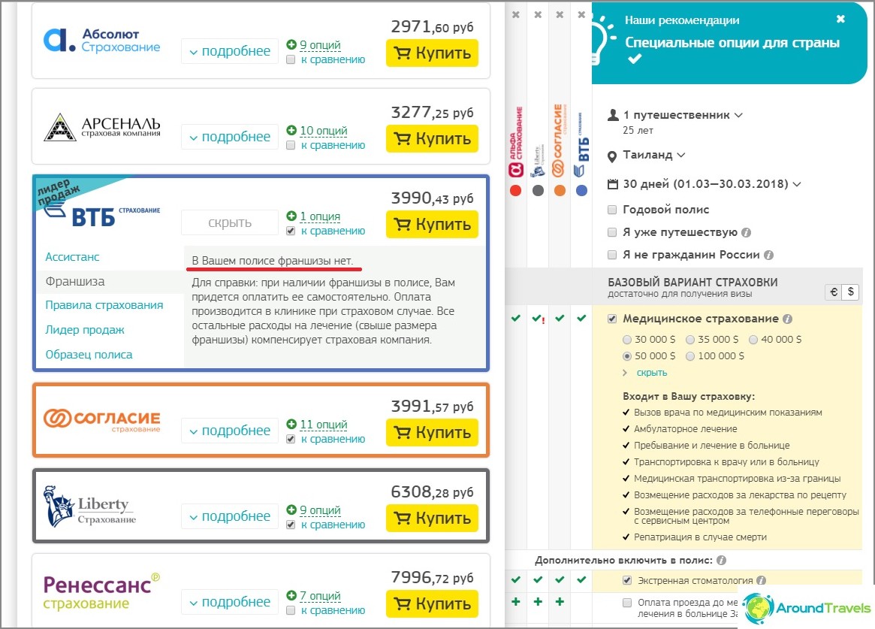Click the calendar icon beside "30 дней"
Image resolution: width=875 pixels, height=629 pixels.
tap(613, 184)
